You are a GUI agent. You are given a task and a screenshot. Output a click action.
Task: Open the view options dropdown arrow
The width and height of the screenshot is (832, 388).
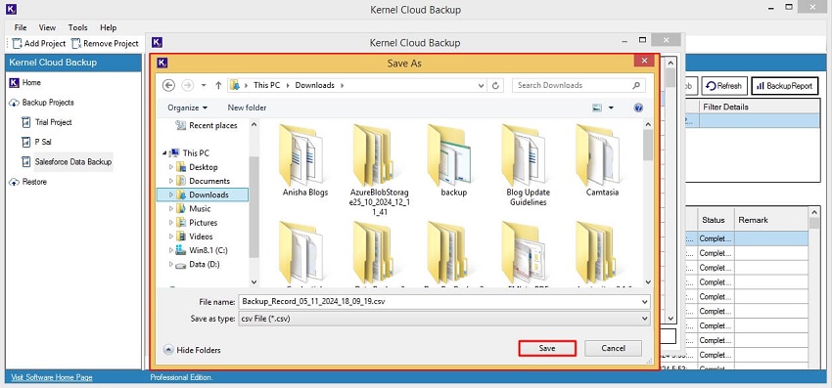tap(611, 108)
